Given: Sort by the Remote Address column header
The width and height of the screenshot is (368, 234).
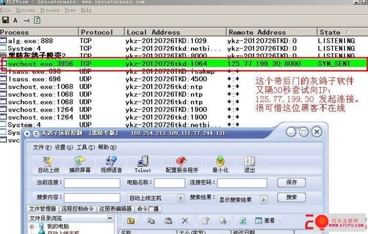Looking at the screenshot, I should point(271,32).
